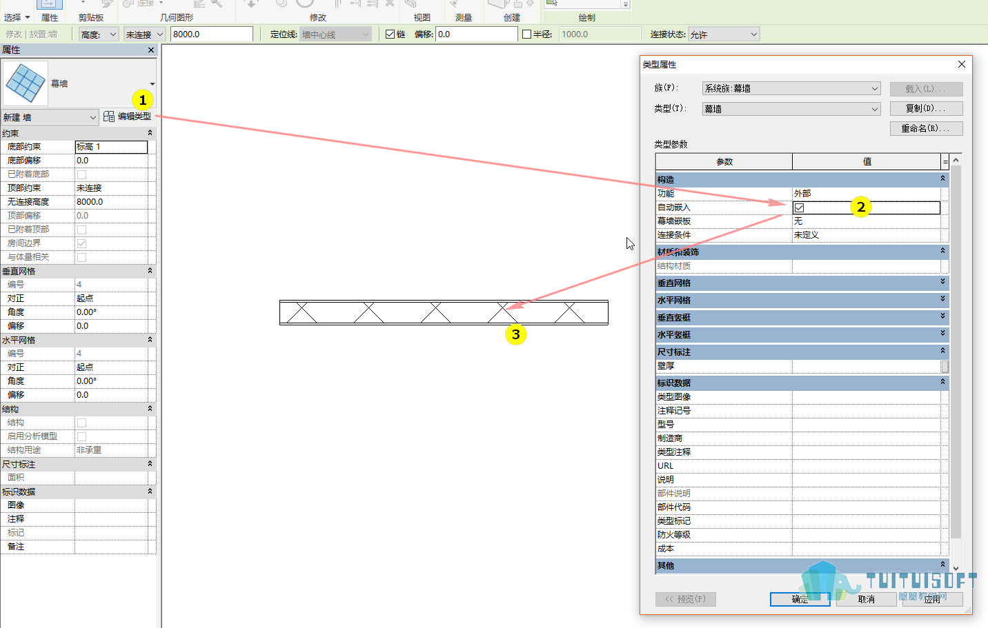Select the curtain wall in the drawing canvas

click(444, 312)
